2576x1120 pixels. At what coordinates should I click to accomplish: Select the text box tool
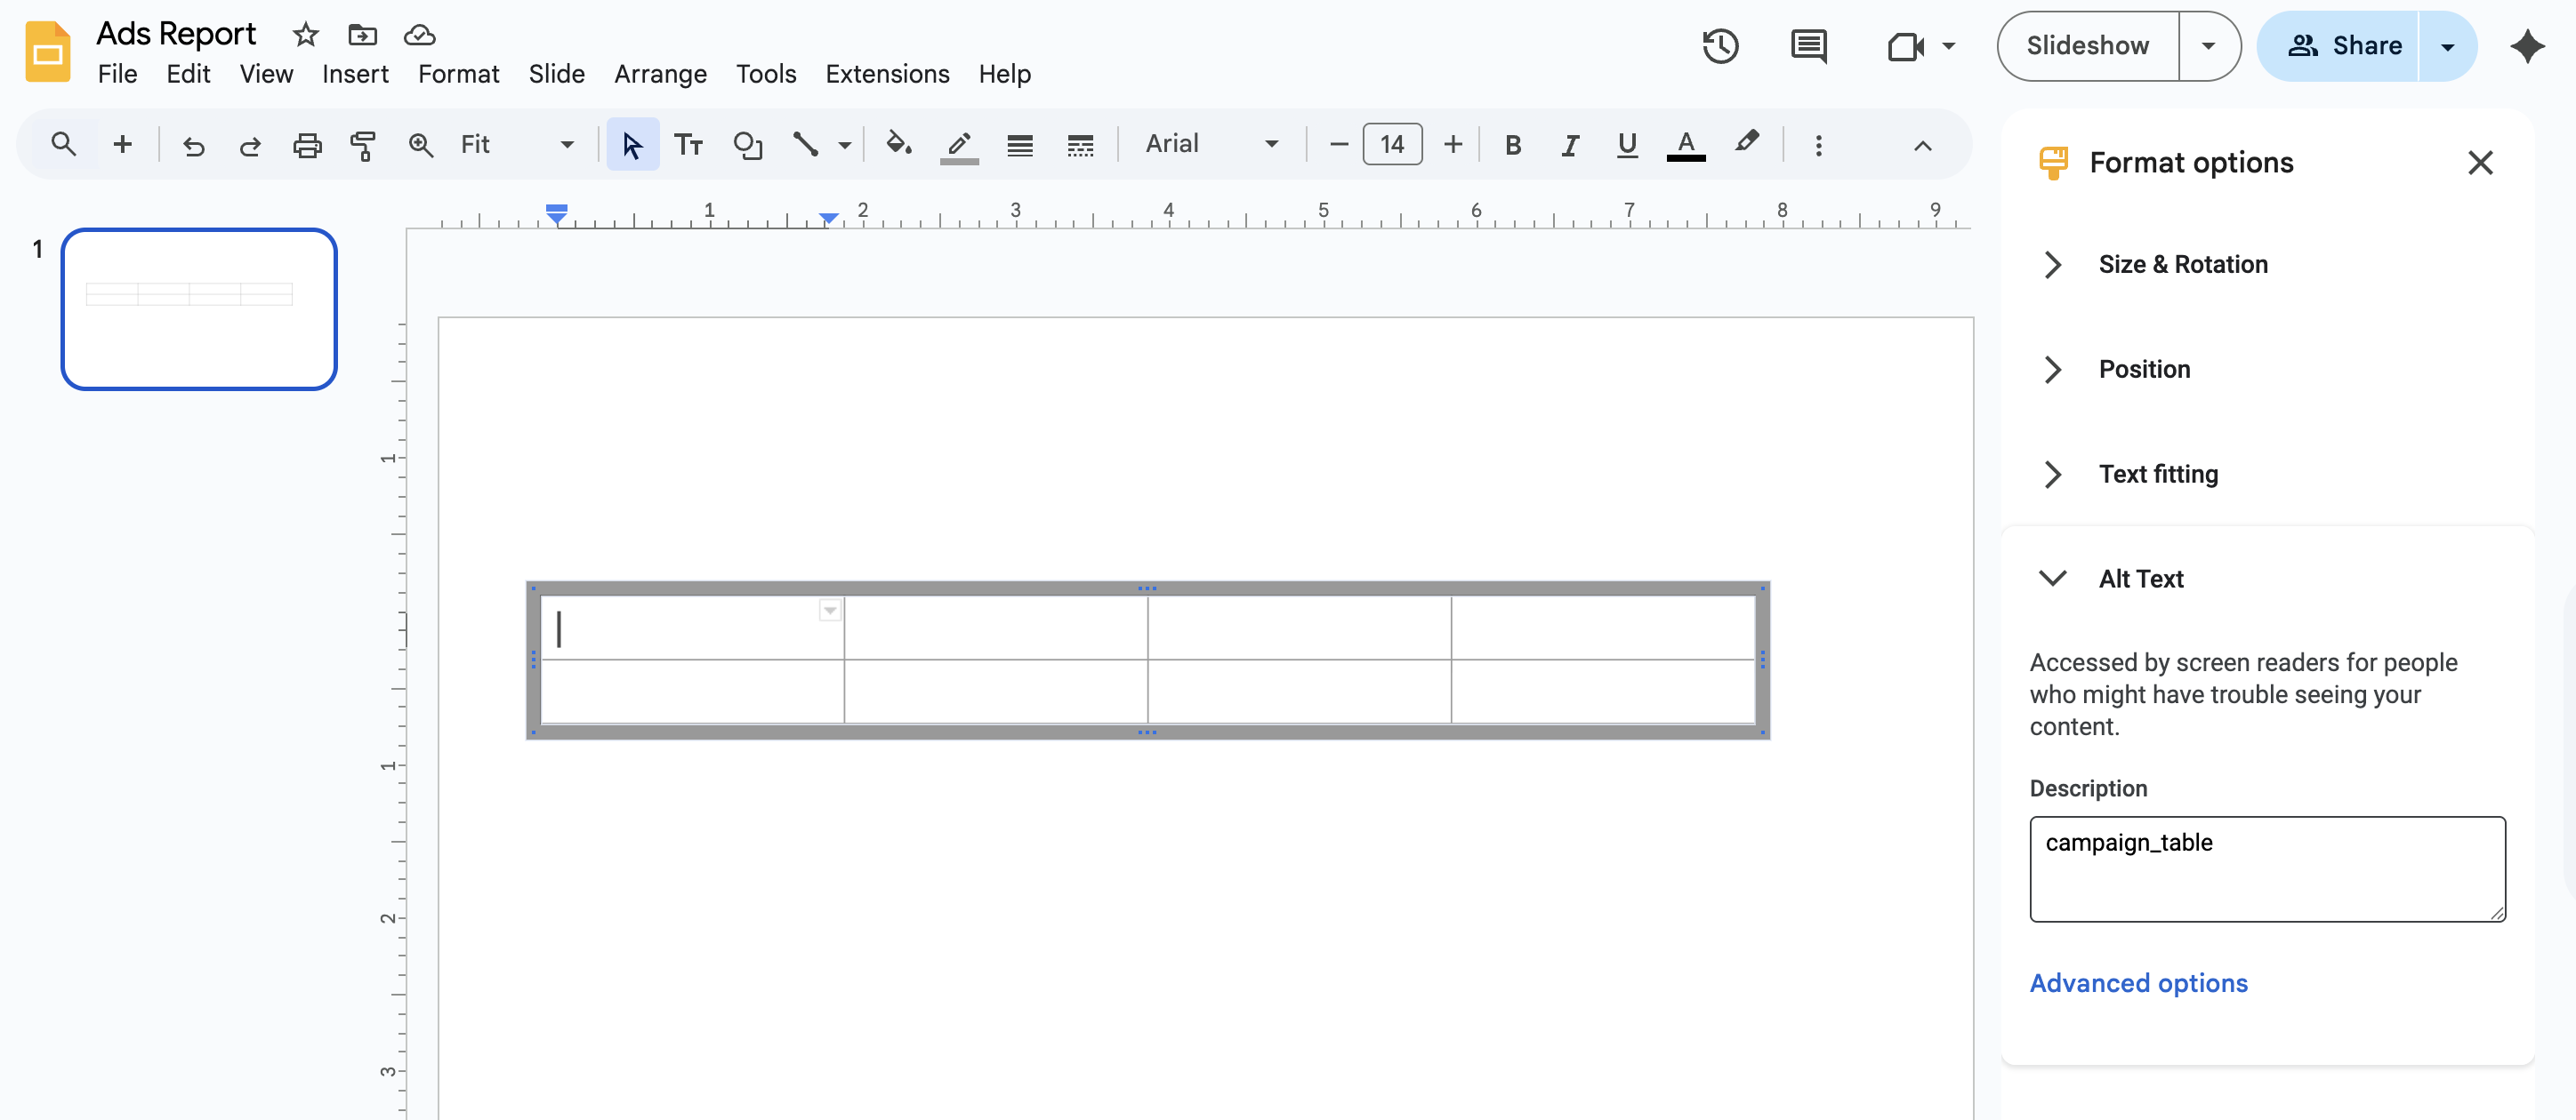[x=688, y=145]
